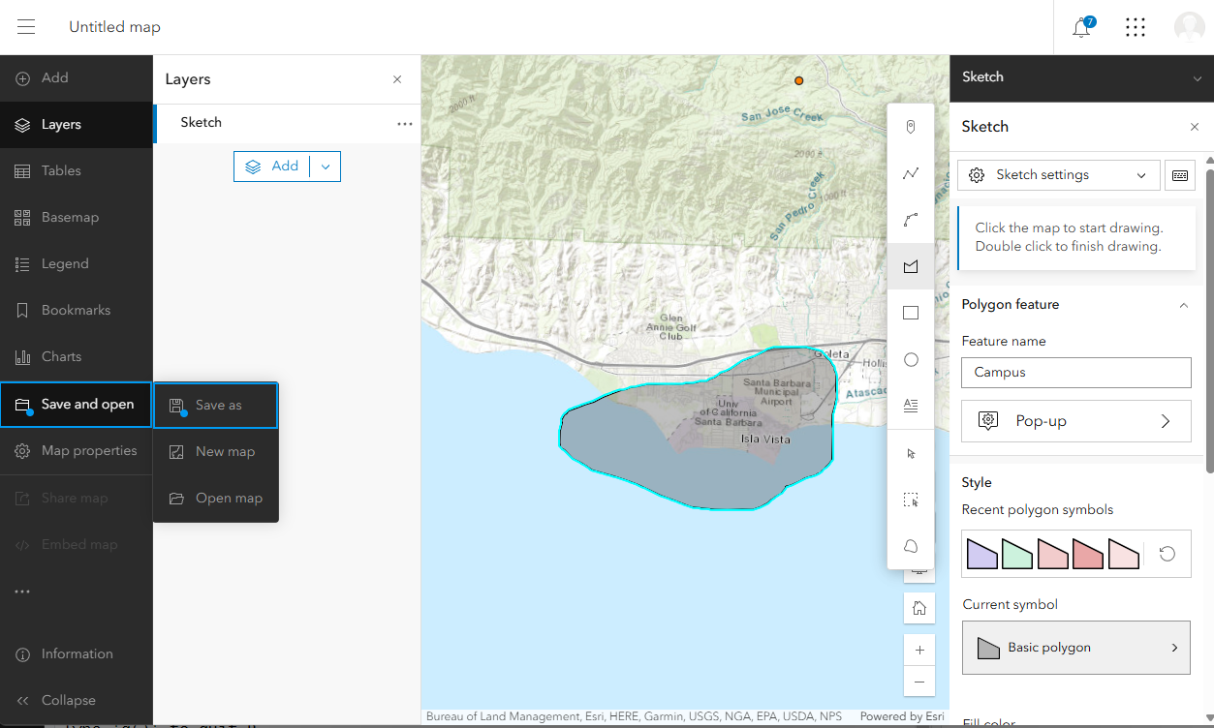Activate the rectangle sketch tool
The width and height of the screenshot is (1214, 728).
[x=911, y=313]
